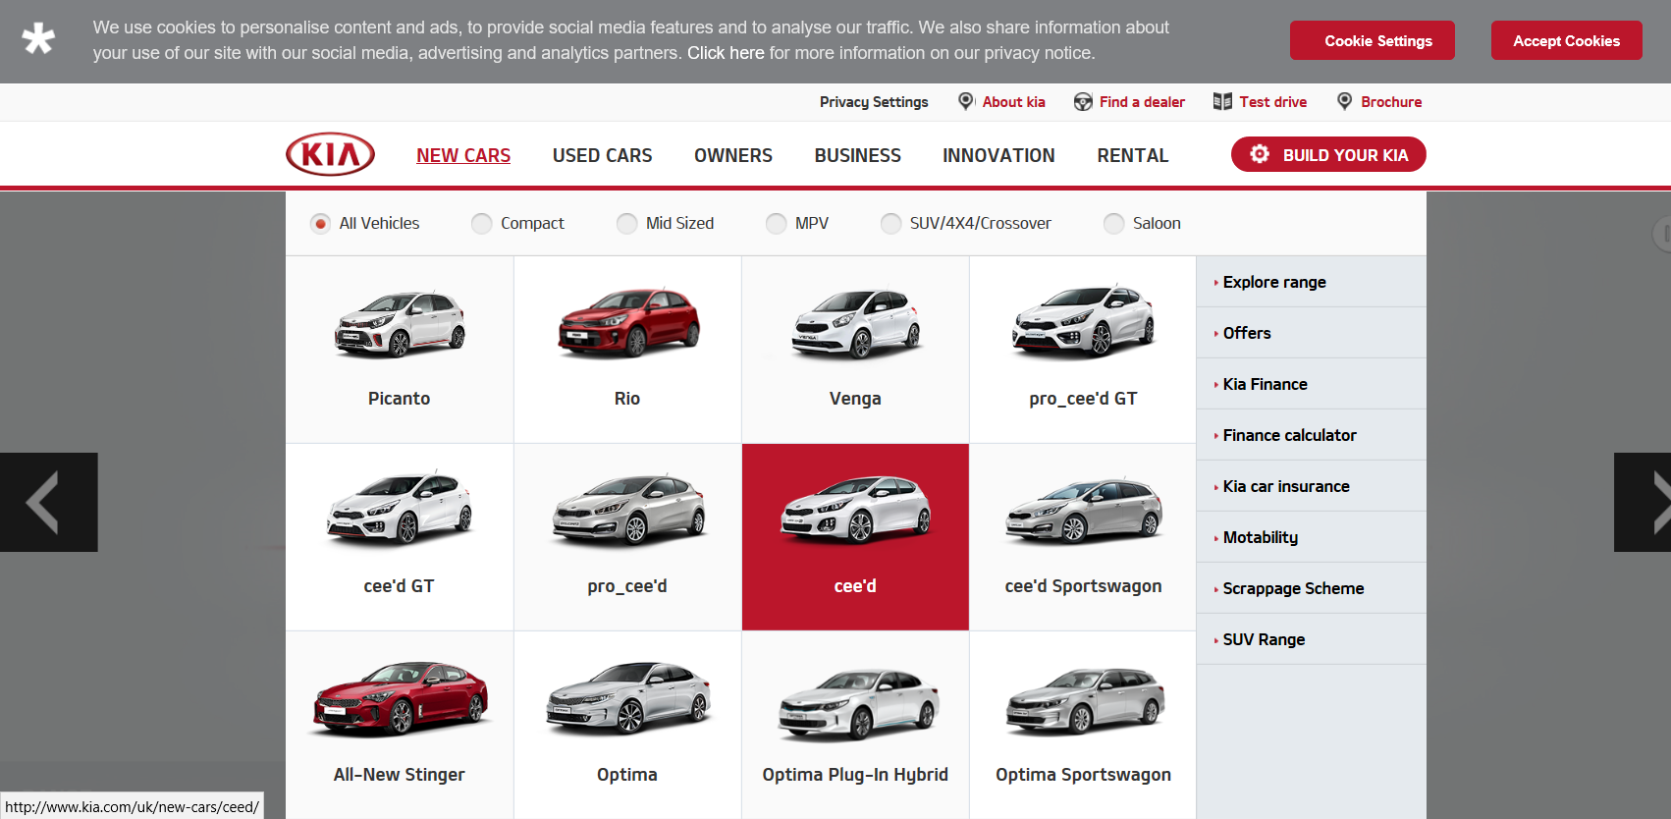The image size is (1671, 819).
Task: Click the BUILD YOUR KIA button
Action: 1328,154
